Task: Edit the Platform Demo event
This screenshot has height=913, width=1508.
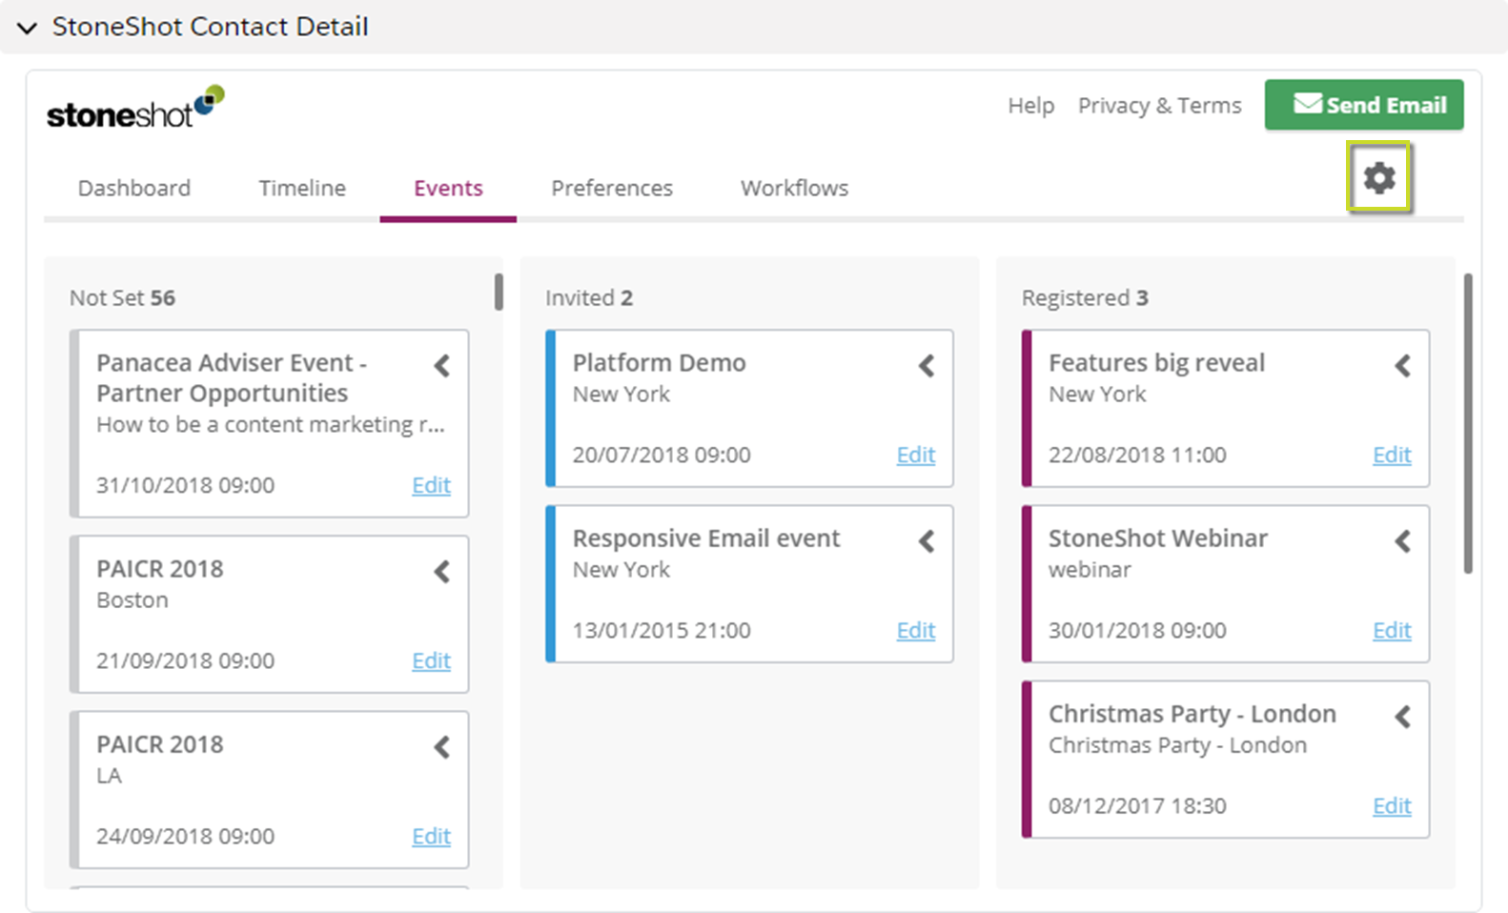Action: click(x=916, y=455)
